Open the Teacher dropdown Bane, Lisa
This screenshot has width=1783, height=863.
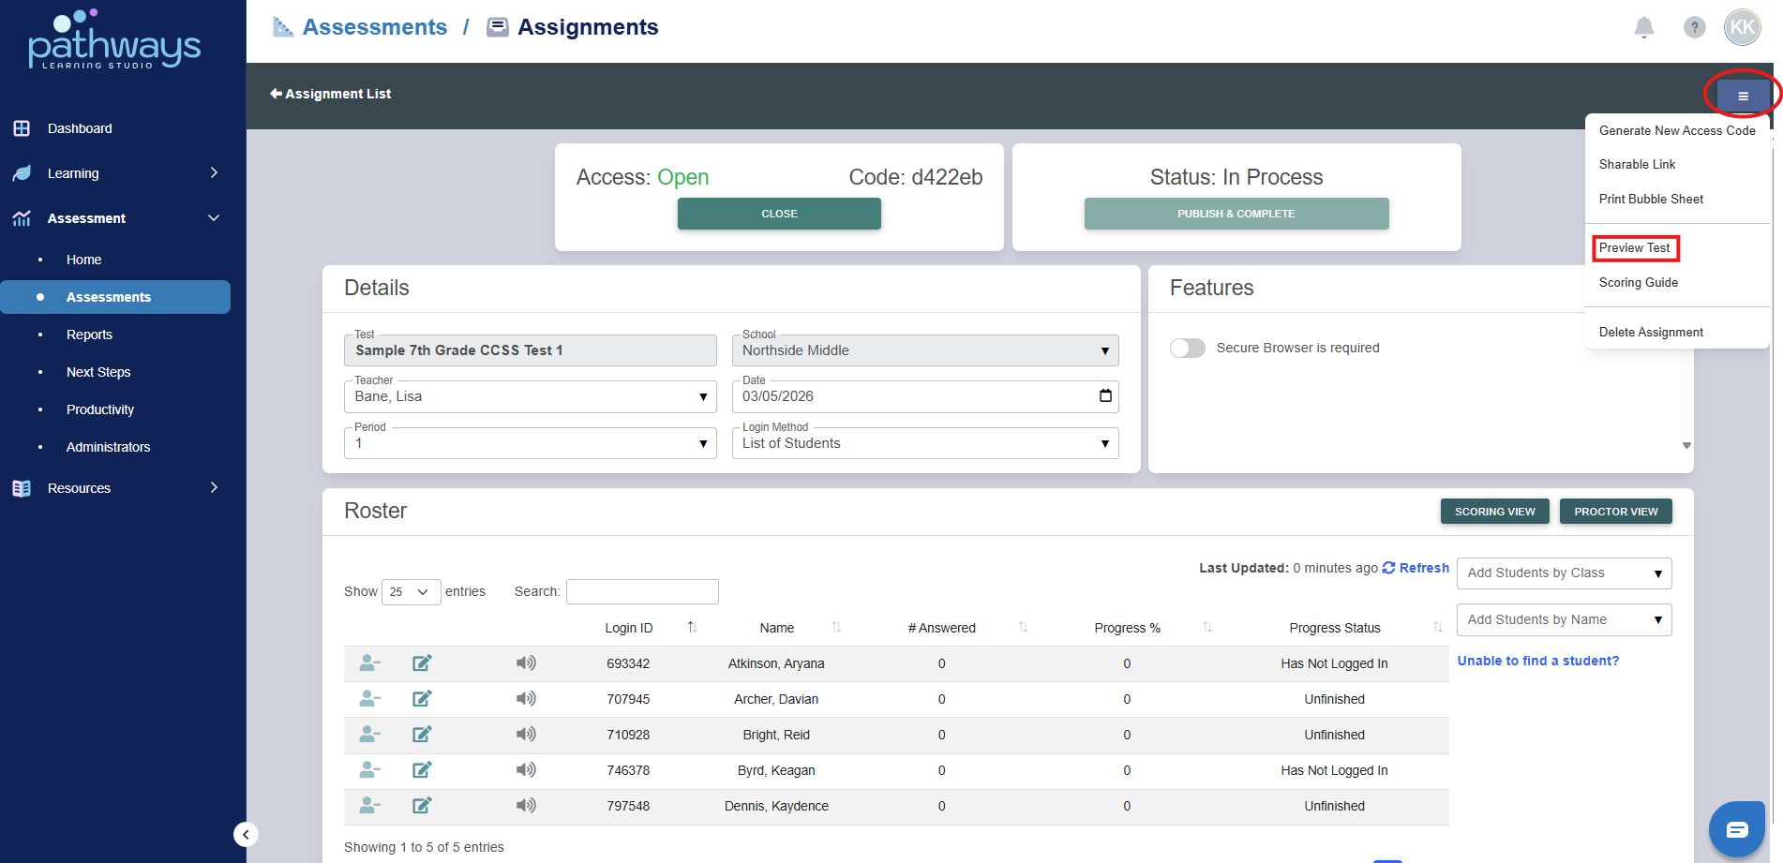point(531,396)
